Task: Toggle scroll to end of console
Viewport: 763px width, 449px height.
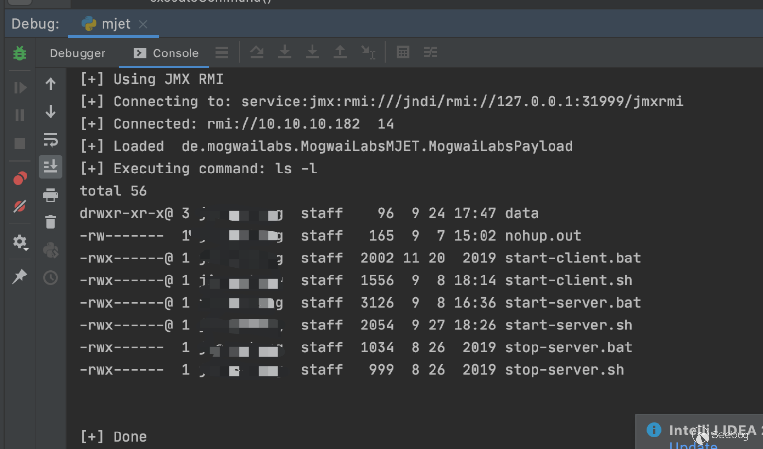Action: pyautogui.click(x=51, y=167)
